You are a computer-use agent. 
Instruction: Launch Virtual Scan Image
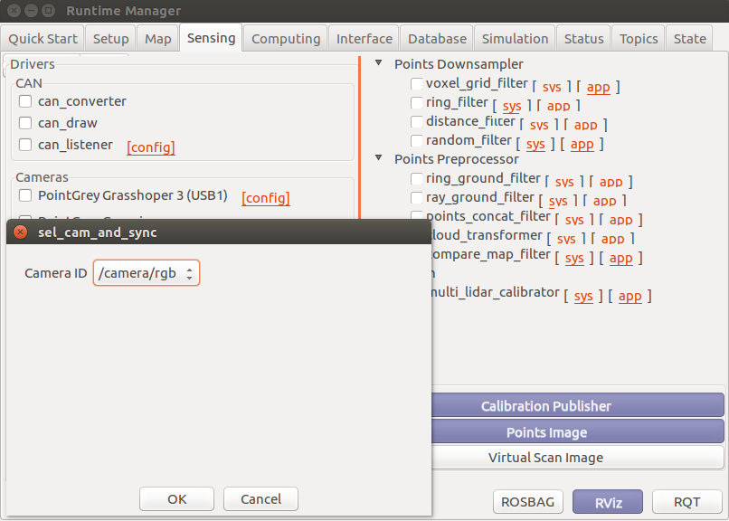pyautogui.click(x=577, y=458)
